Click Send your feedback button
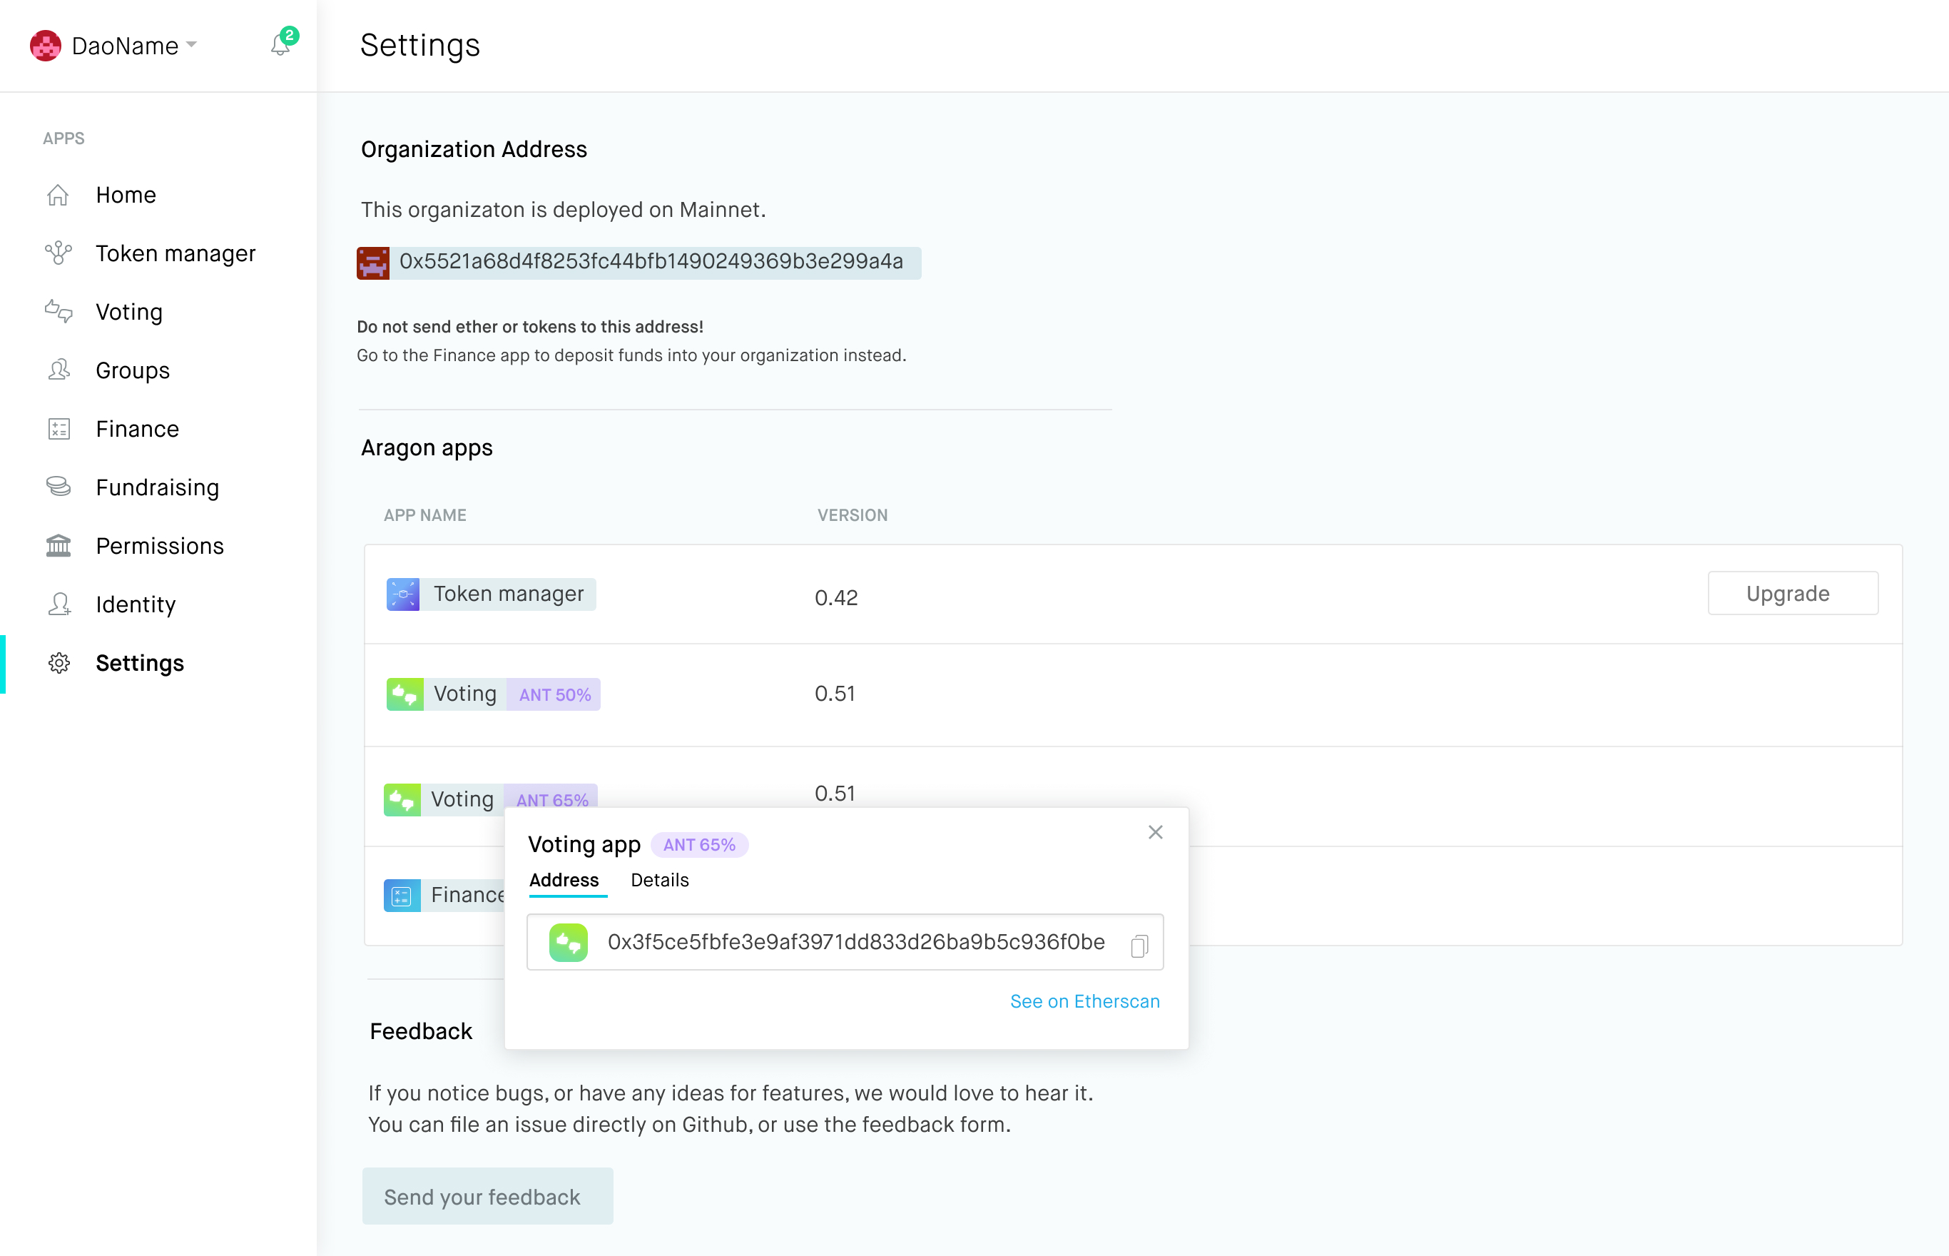The height and width of the screenshot is (1256, 1949). pos(487,1197)
